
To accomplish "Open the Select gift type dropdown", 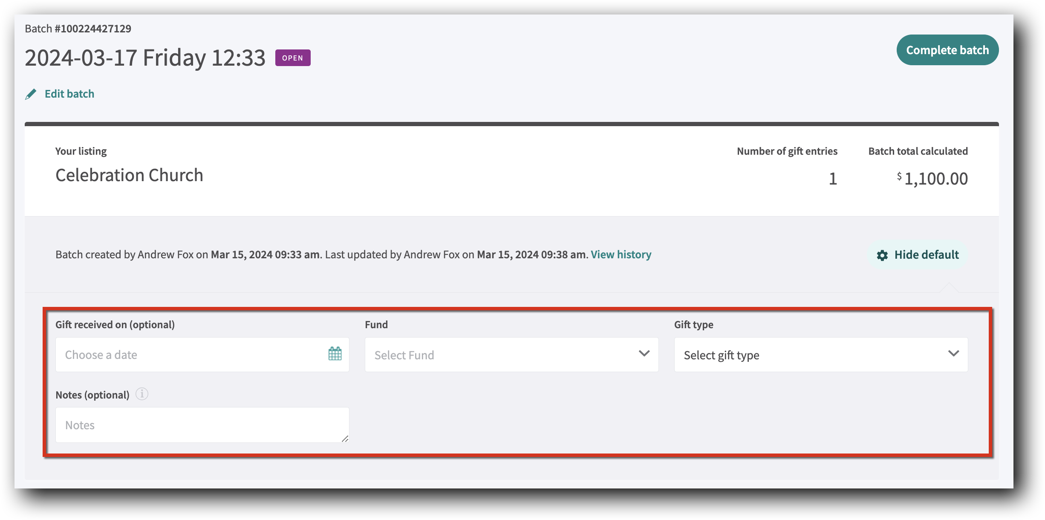I will 820,355.
